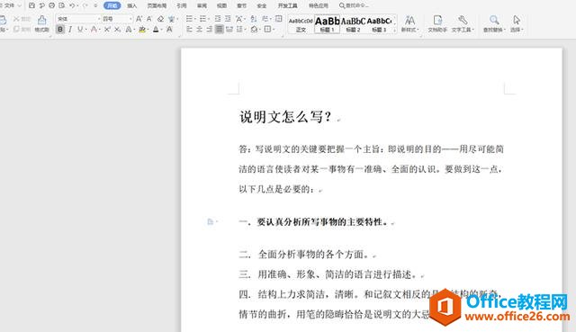Increase font size with the larger A

click(x=139, y=19)
